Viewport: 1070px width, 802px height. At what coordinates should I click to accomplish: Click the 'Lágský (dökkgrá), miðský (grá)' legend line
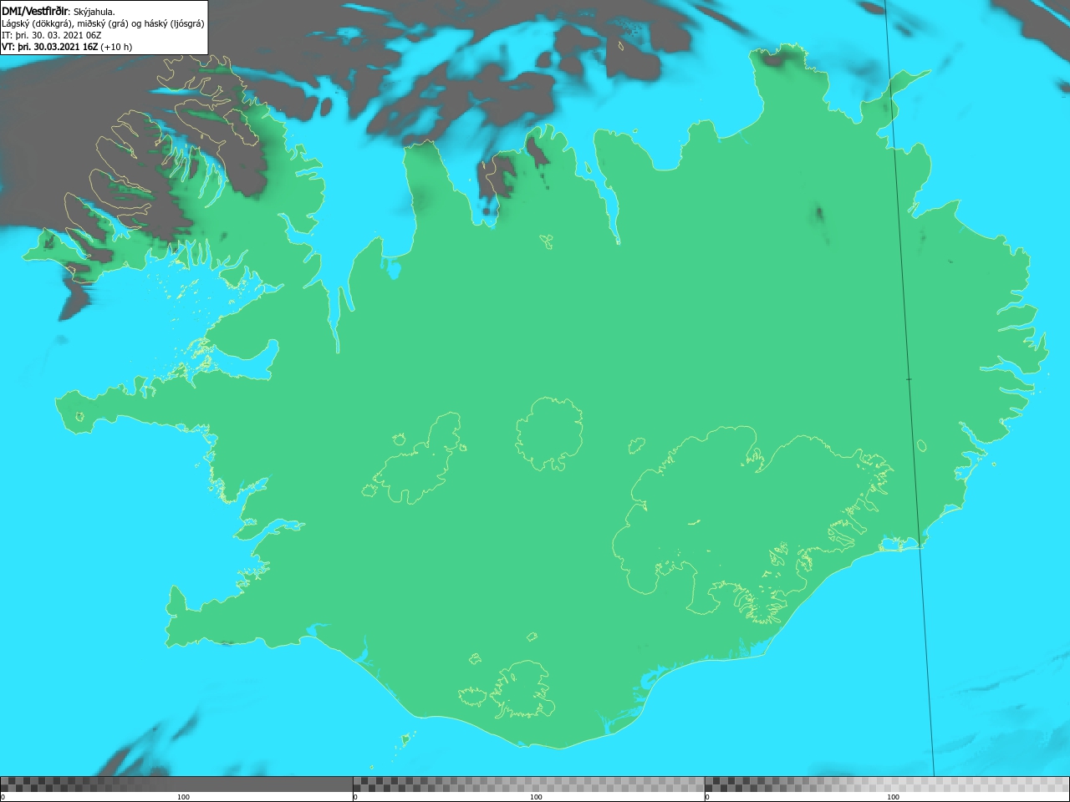tap(103, 23)
